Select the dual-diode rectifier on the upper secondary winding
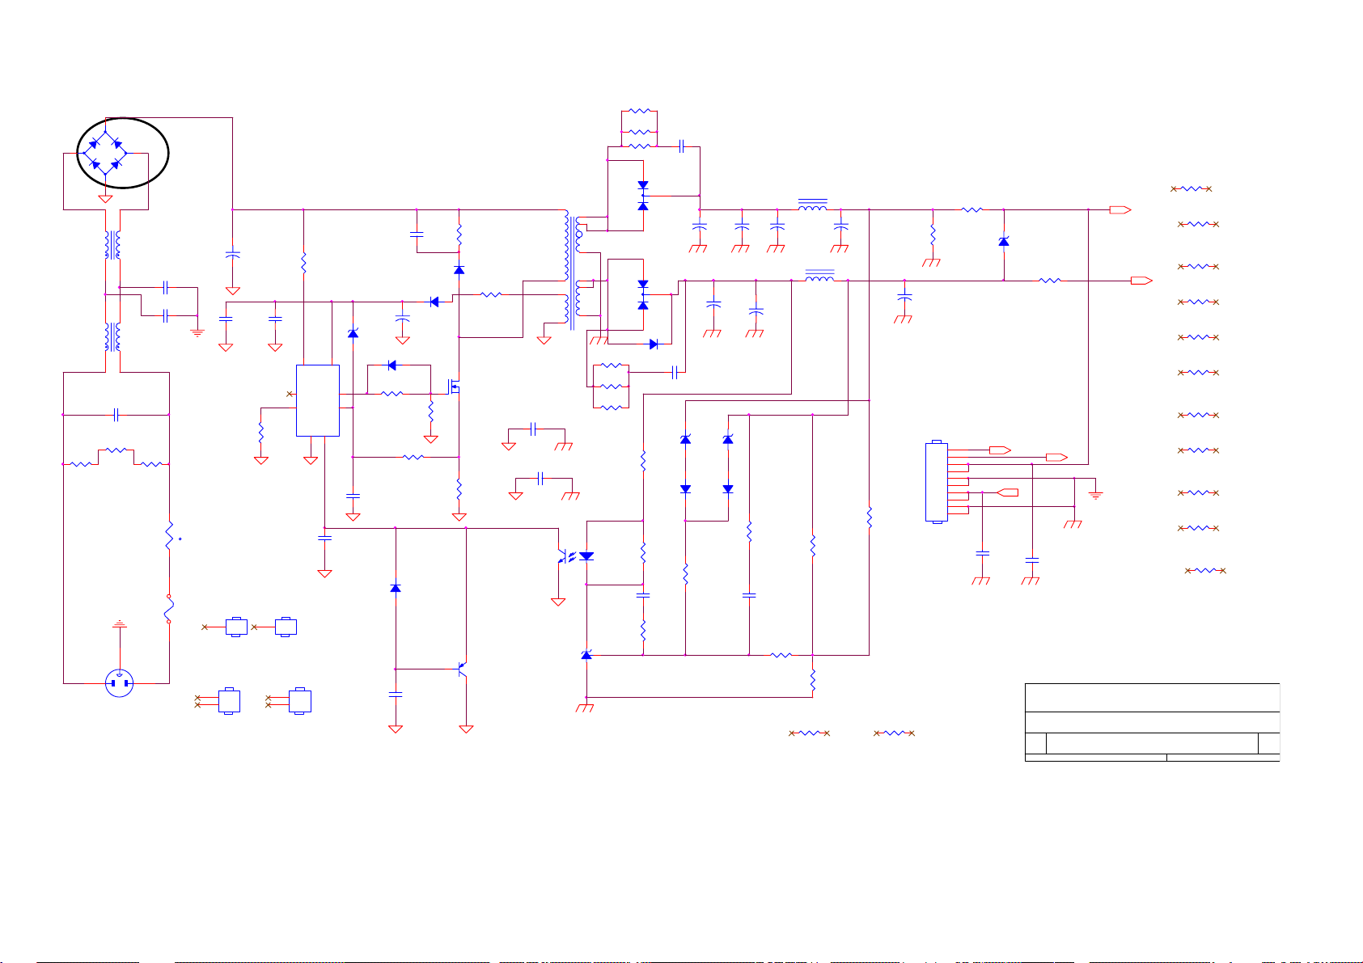Image resolution: width=1363 pixels, height=963 pixels. coord(643,196)
